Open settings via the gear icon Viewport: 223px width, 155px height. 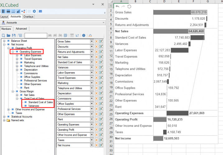[34, 12]
